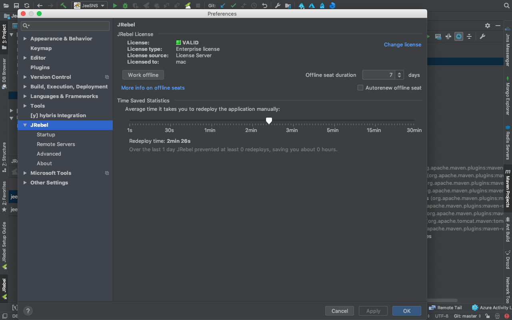Click the green Run button
512x320 pixels.
click(115, 6)
